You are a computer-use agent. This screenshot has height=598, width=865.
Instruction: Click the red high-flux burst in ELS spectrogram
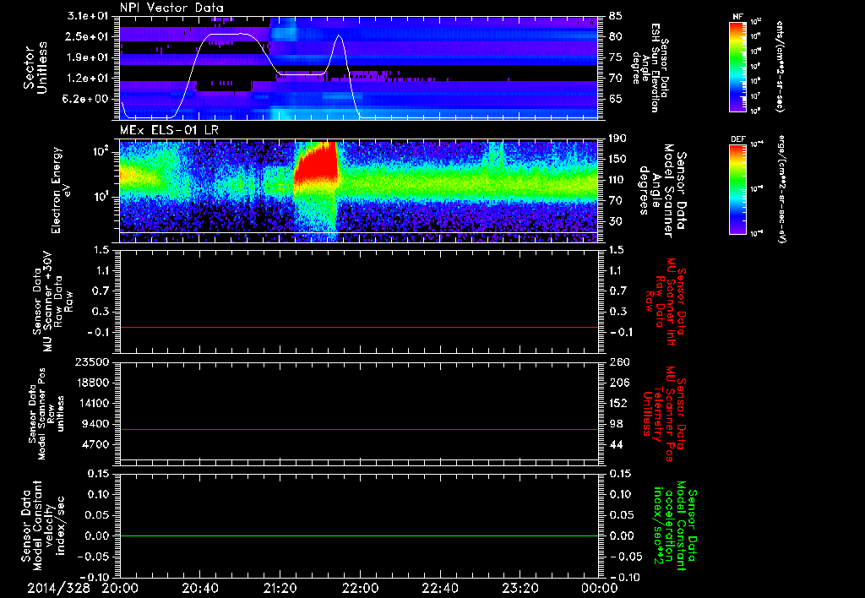[316, 165]
